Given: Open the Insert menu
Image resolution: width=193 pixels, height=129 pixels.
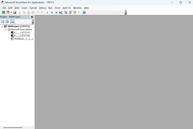Looking at the screenshot, I should [x=24, y=8].
